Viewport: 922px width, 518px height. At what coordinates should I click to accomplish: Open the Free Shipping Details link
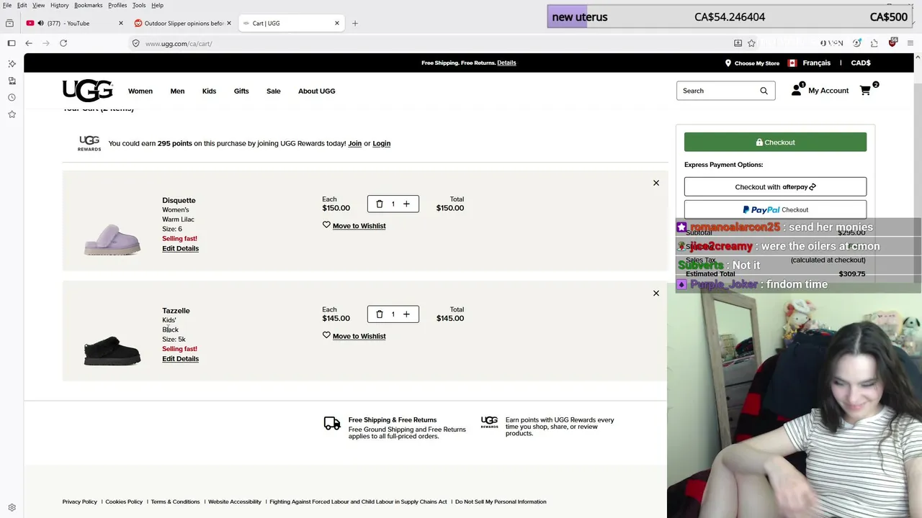pos(506,63)
